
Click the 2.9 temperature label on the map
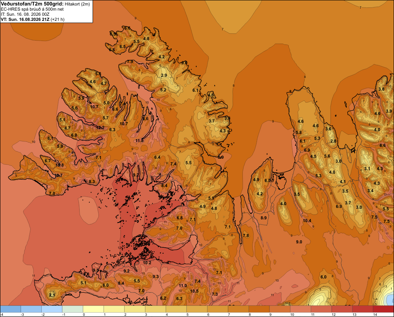(x=164, y=75)
